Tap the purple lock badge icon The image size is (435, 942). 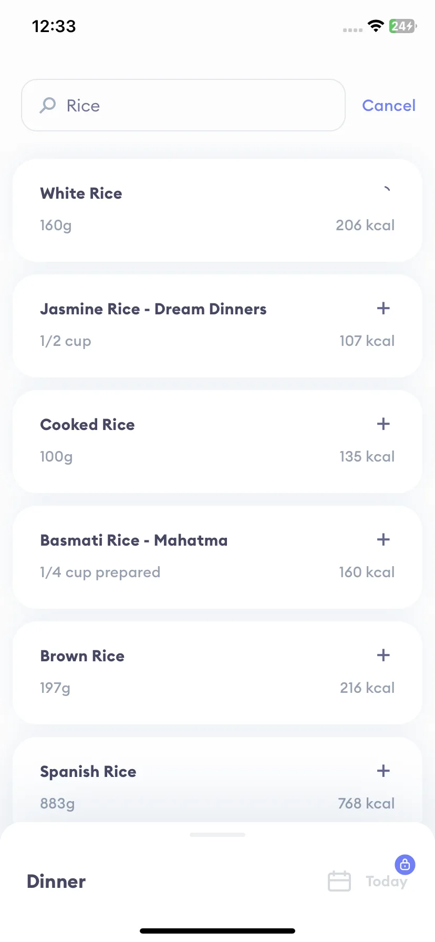pos(405,864)
